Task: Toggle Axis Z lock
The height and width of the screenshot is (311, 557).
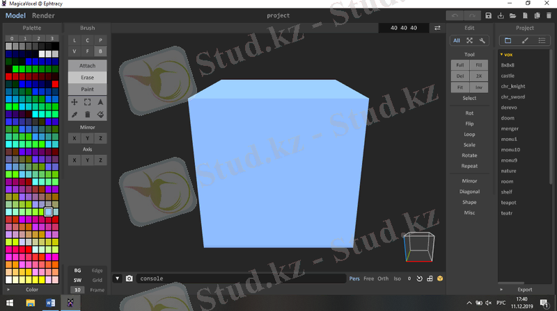Action: click(x=100, y=160)
